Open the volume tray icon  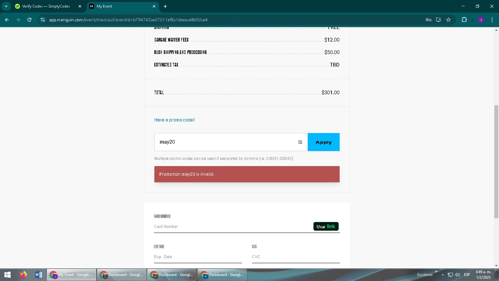[x=458, y=275]
